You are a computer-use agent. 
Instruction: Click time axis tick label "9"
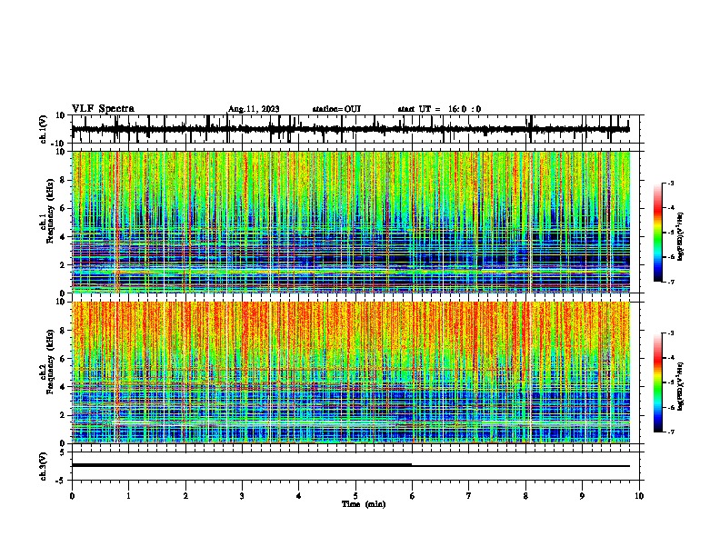pos(582,496)
